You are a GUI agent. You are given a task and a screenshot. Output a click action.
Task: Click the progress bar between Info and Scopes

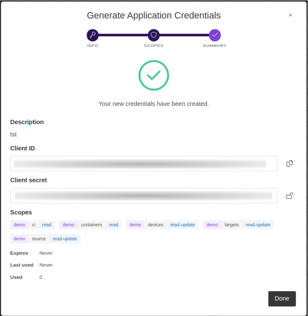(123, 35)
